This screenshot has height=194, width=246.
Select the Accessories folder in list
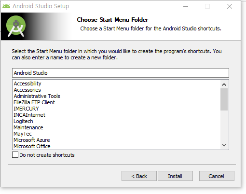coord(27,90)
